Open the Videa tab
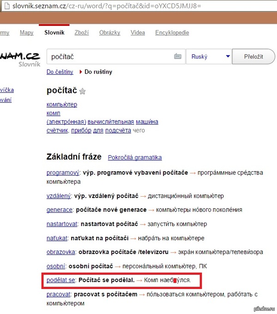The height and width of the screenshot is (314, 277). pos(138,33)
